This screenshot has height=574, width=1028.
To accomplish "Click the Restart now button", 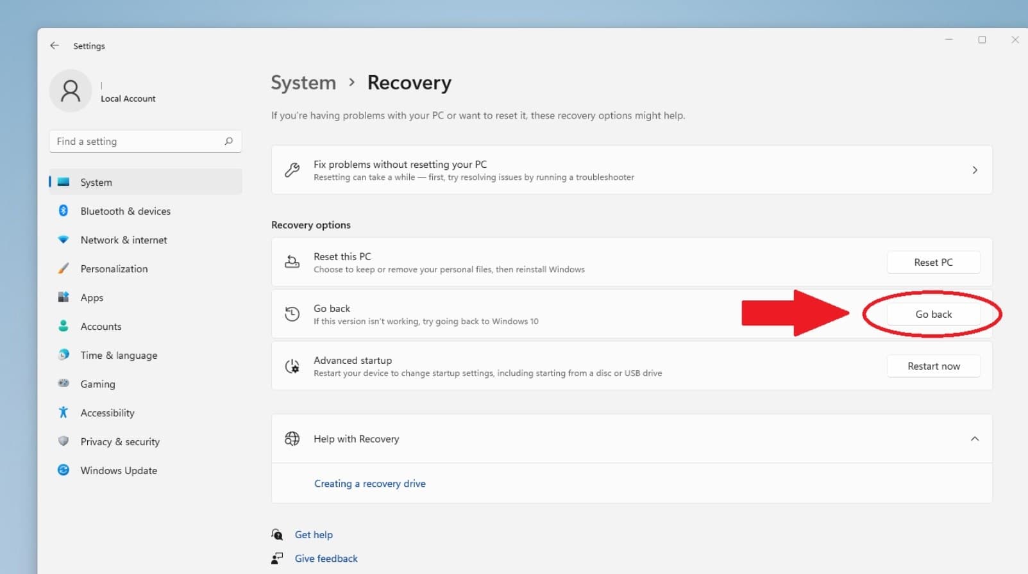I will pos(933,366).
